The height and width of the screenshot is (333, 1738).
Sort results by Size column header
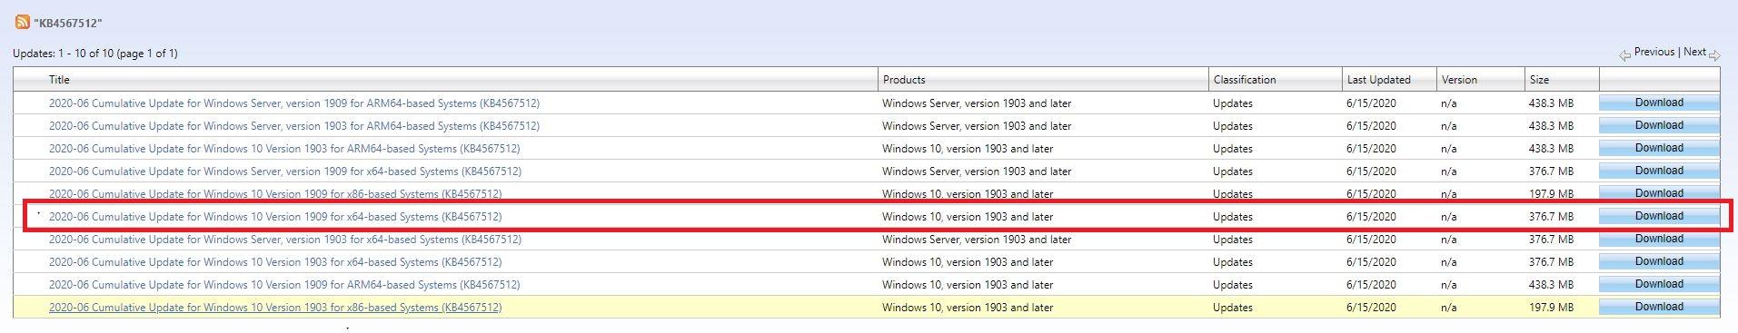click(x=1539, y=80)
